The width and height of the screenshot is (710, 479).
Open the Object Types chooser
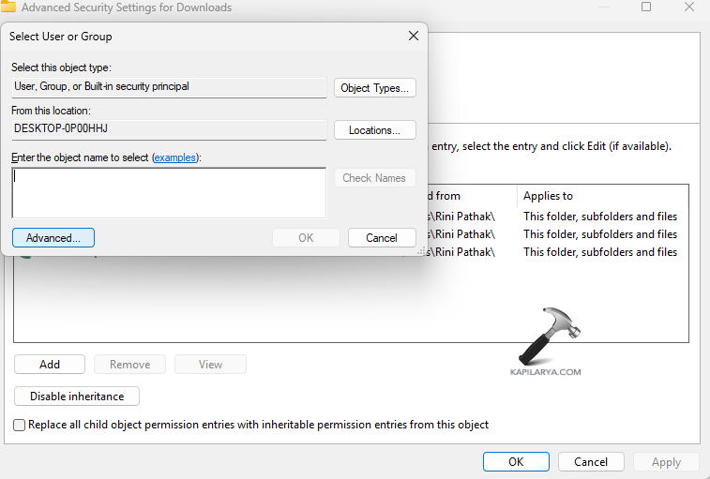[375, 88]
